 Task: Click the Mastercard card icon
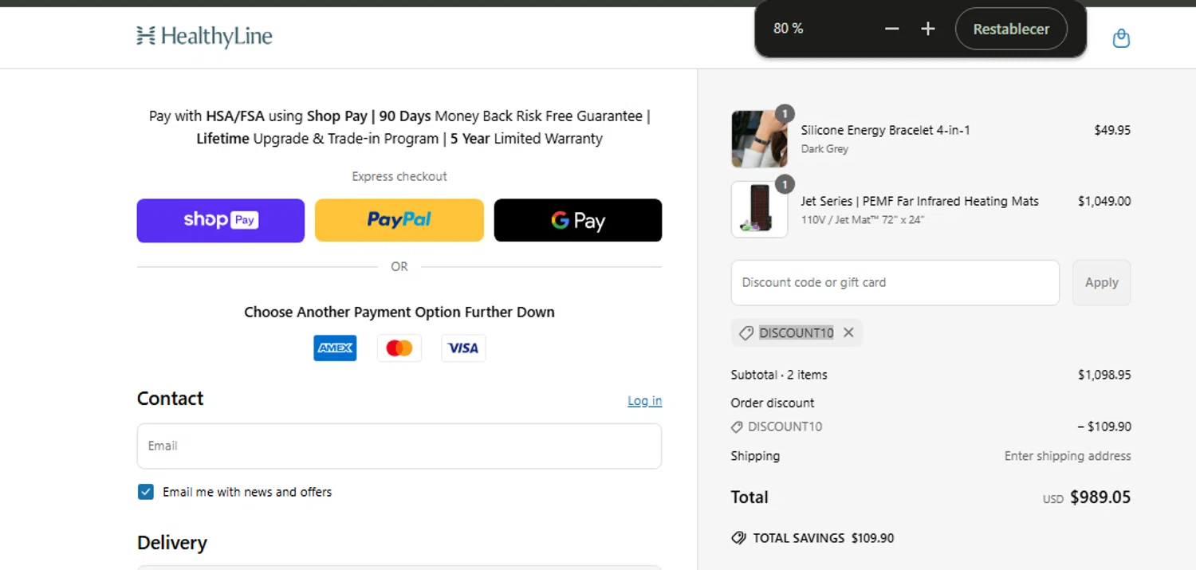click(x=399, y=348)
